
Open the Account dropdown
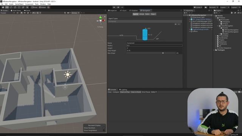[x=214, y=7]
